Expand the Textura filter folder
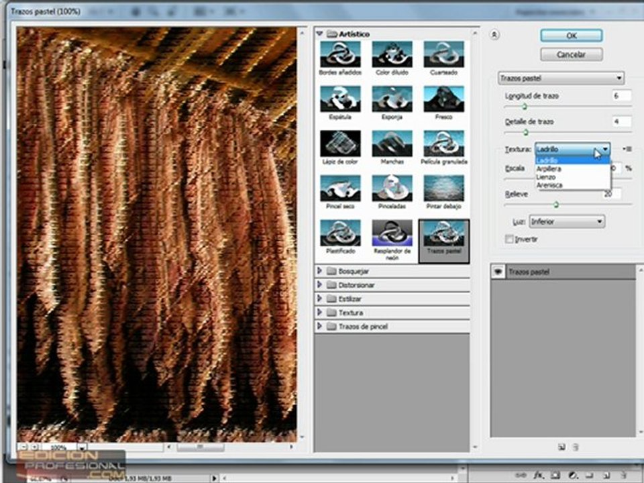This screenshot has width=644, height=483. [319, 313]
